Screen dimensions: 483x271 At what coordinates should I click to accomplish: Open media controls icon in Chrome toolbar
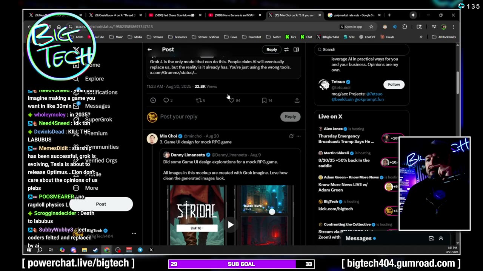click(x=434, y=27)
